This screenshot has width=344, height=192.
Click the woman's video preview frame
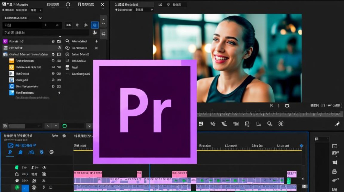tap(227, 58)
